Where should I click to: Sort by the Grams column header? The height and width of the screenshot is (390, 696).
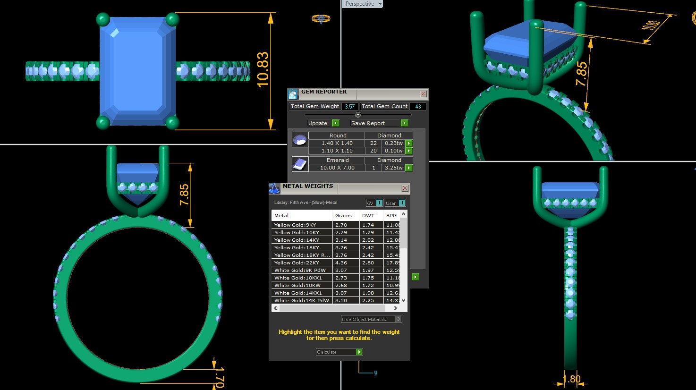[x=346, y=215]
